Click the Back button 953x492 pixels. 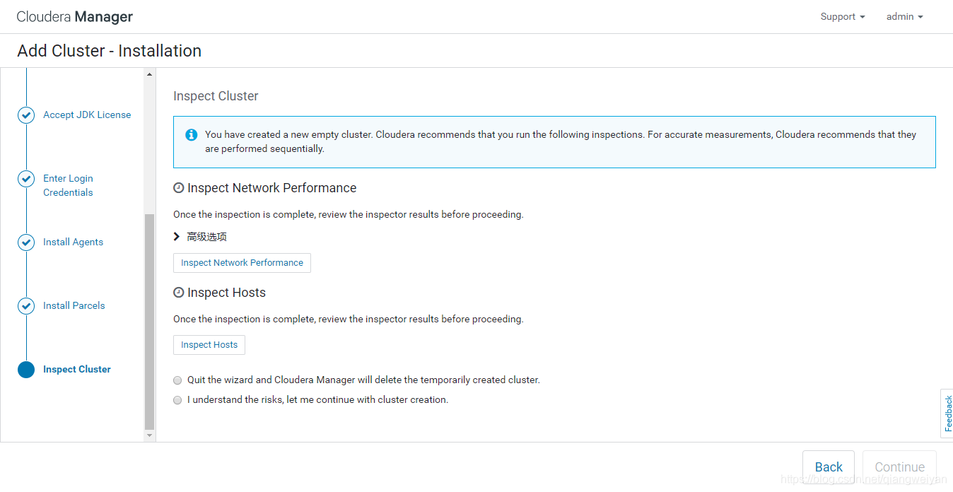(829, 467)
